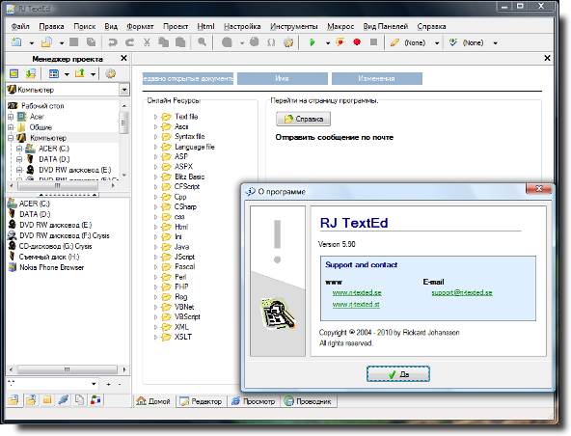Open the Правка menu
This screenshot has width=571, height=436.
(x=51, y=26)
